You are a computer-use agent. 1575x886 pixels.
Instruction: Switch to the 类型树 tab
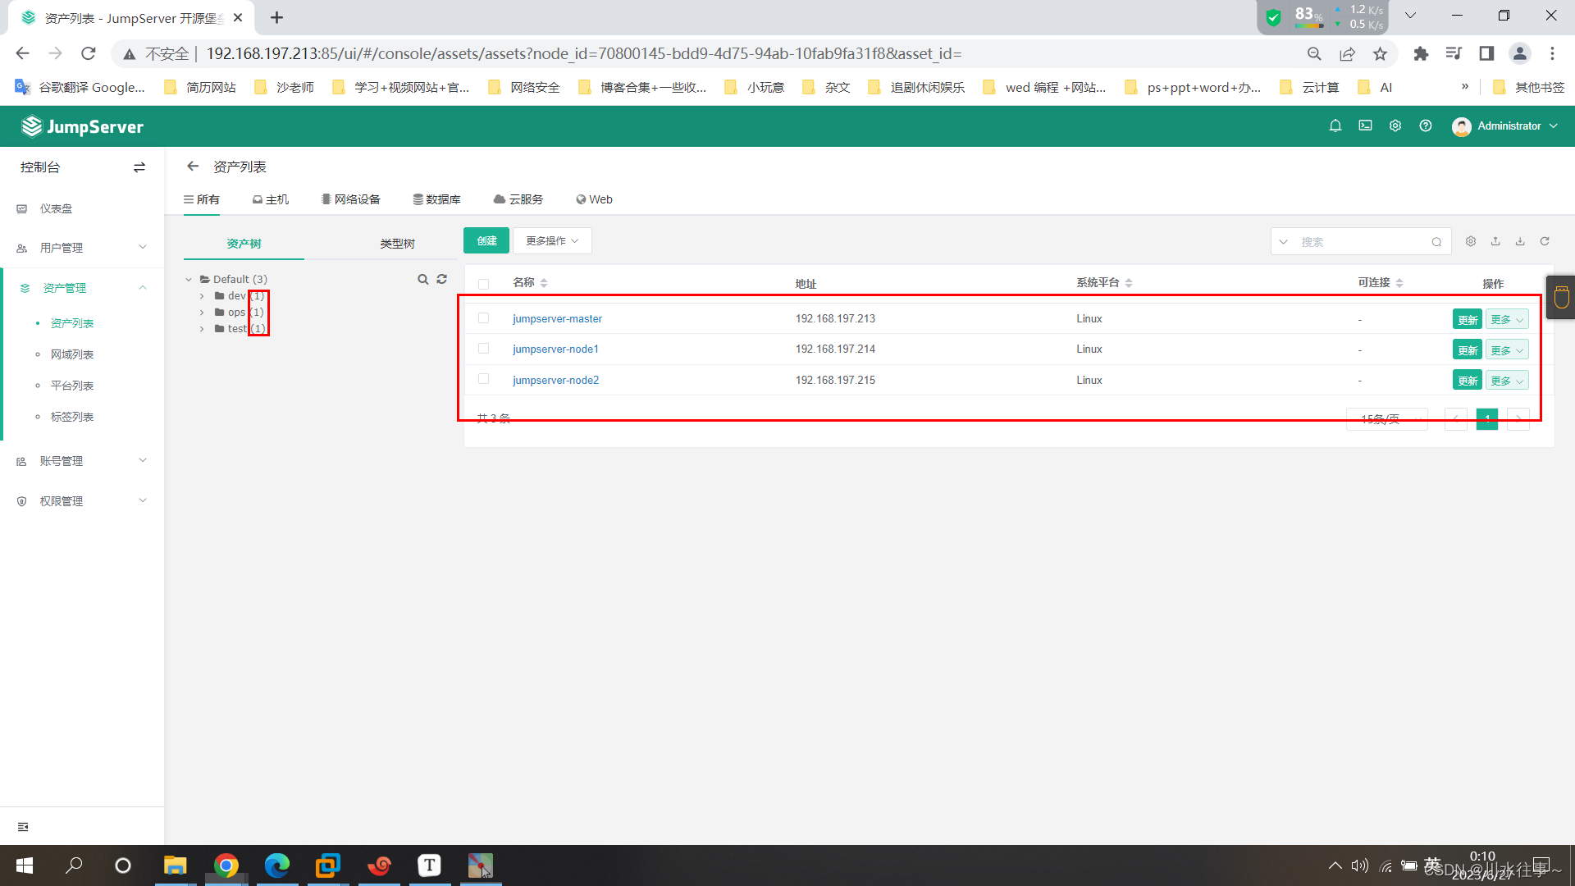tap(397, 244)
